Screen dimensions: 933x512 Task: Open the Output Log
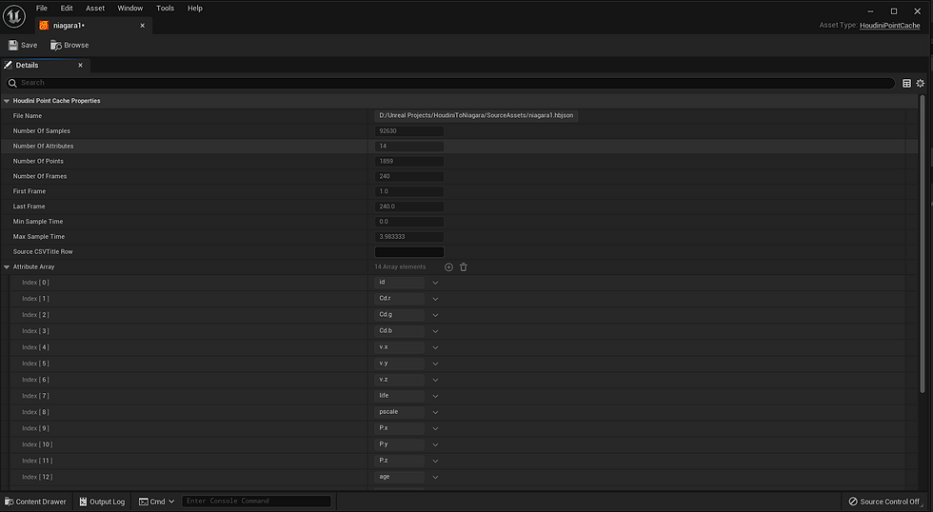pyautogui.click(x=103, y=502)
